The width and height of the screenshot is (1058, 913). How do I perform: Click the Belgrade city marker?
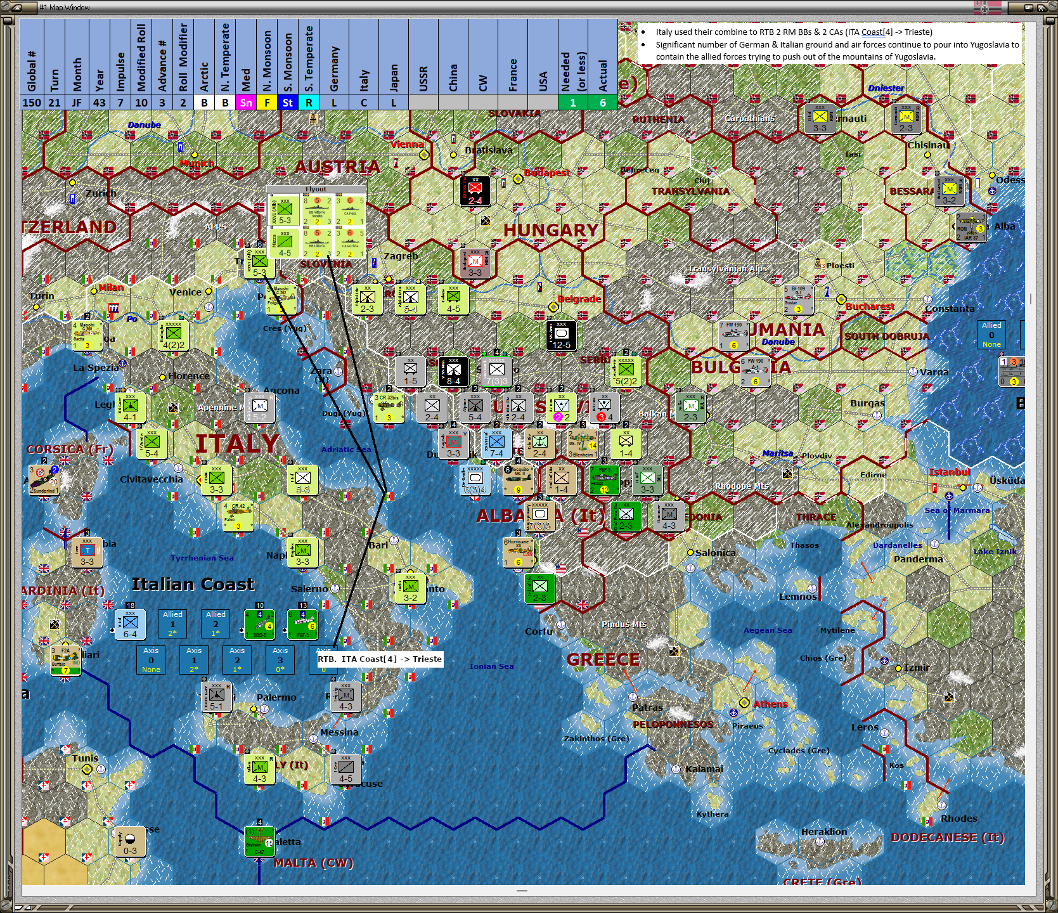point(553,307)
